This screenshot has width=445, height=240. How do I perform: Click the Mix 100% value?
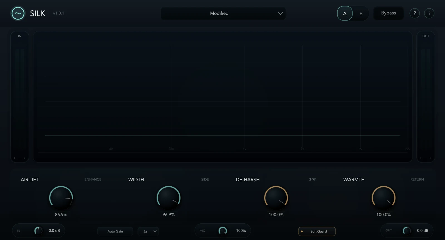tap(241, 231)
